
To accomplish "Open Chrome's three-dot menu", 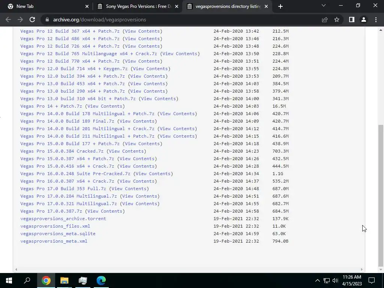I will [x=376, y=19].
